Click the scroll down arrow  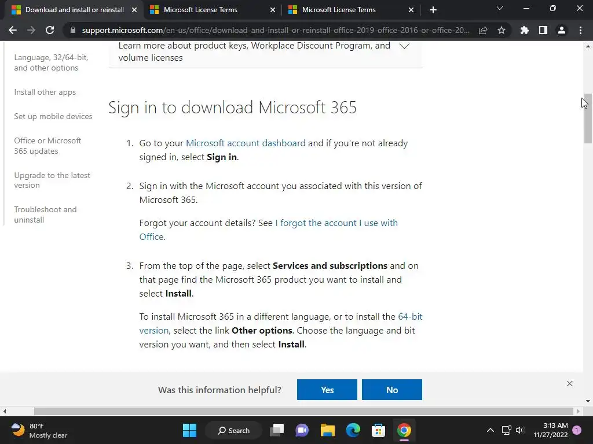point(588,401)
